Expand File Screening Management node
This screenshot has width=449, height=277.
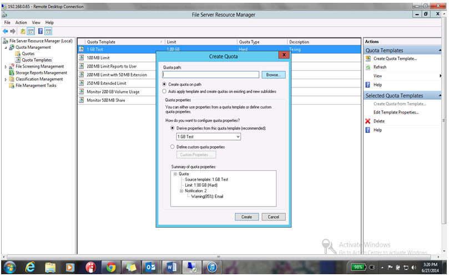[6, 66]
